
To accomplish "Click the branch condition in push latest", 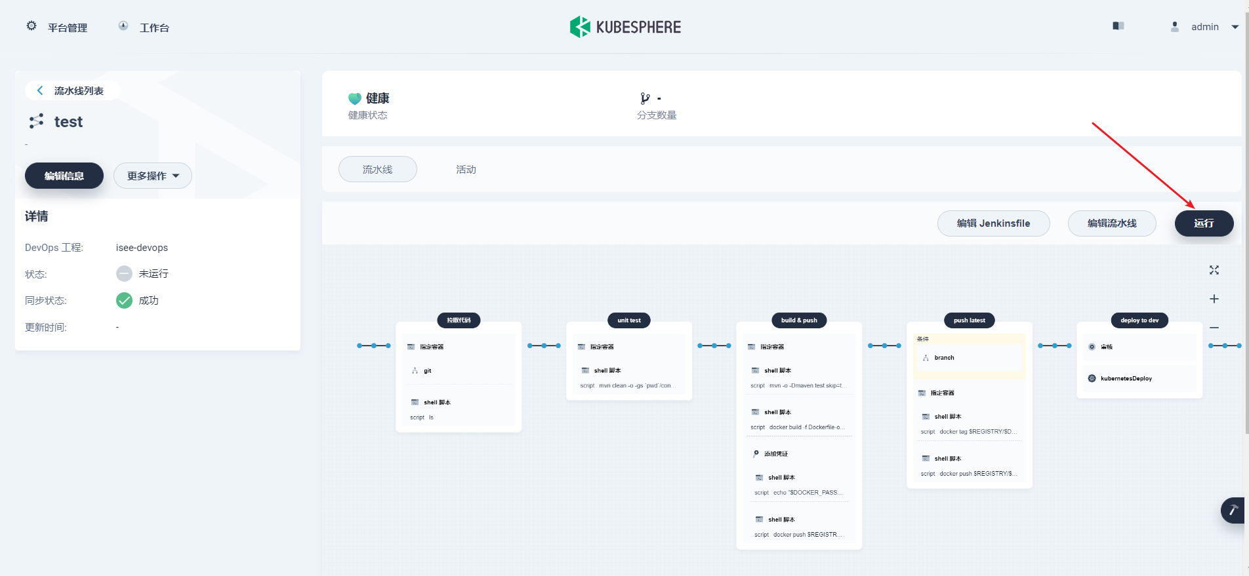I will click(x=970, y=358).
